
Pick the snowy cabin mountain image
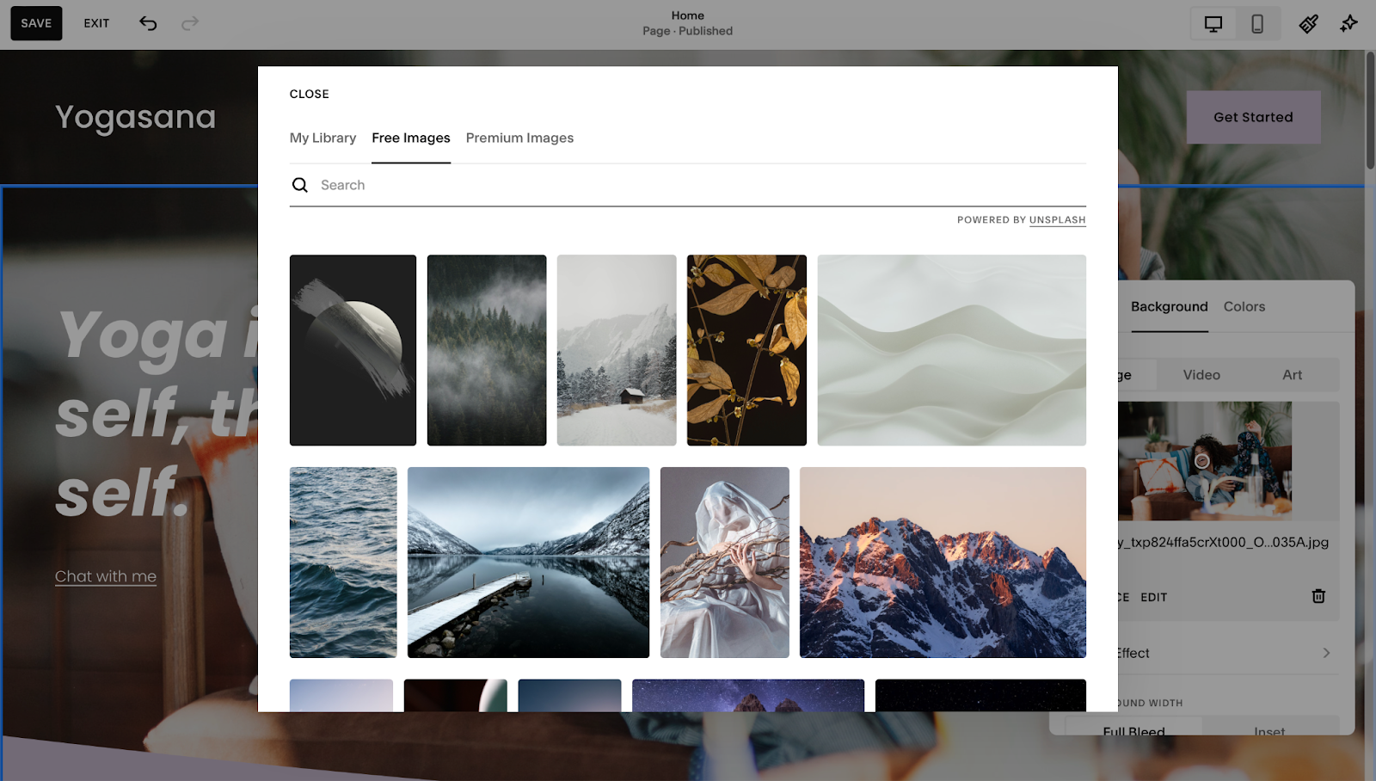617,350
